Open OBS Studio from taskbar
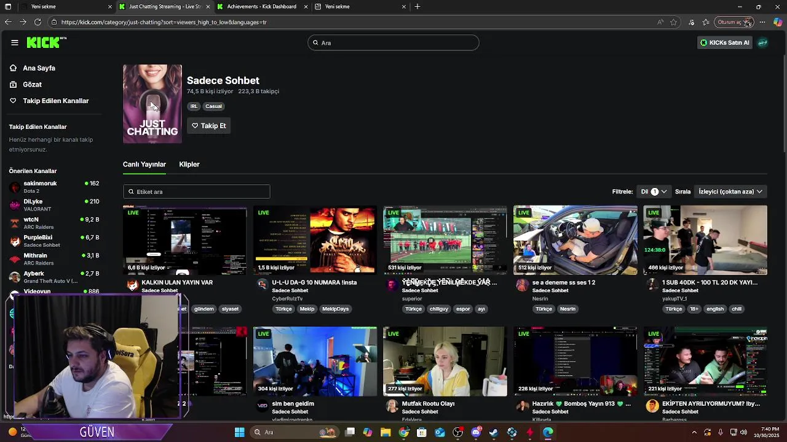The image size is (787, 442). tap(457, 432)
